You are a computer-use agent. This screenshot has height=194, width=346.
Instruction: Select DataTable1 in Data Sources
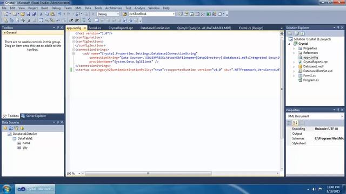25,138
